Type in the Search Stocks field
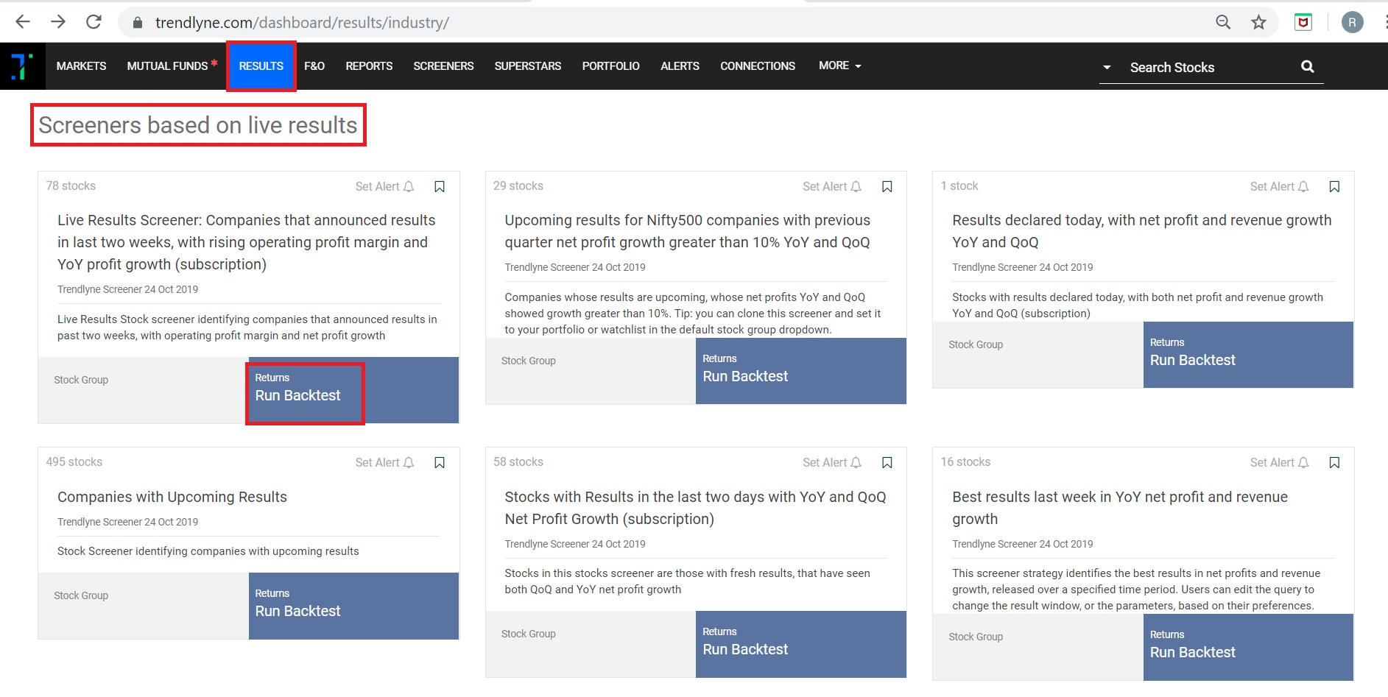This screenshot has width=1388, height=697. coord(1208,68)
